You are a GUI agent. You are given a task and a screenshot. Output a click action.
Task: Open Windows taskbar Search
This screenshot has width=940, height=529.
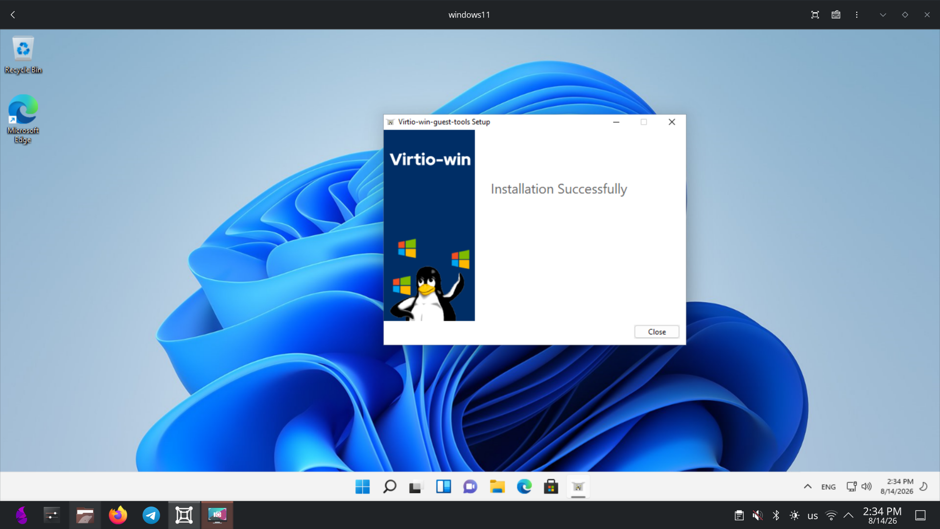(390, 486)
